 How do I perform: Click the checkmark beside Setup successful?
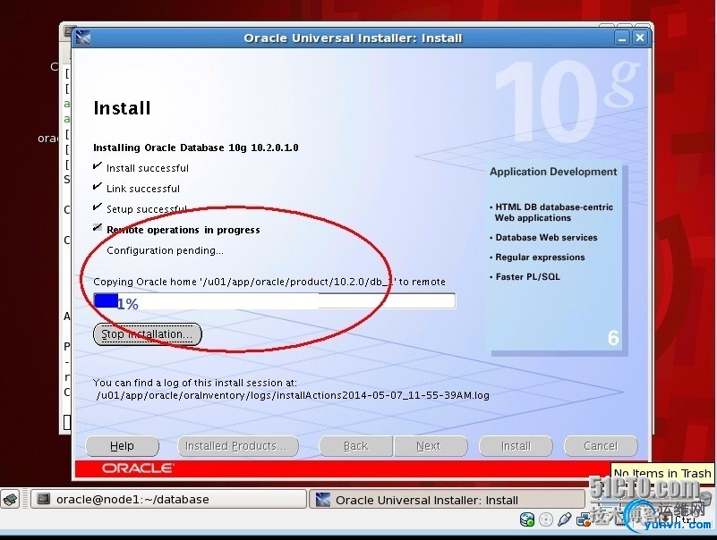(97, 207)
